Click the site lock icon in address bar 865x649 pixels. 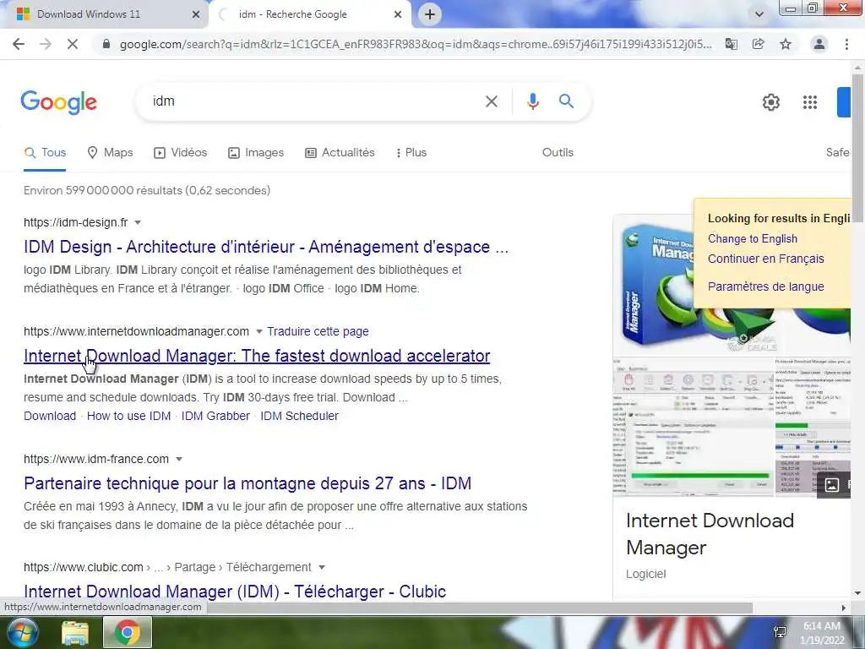(x=106, y=44)
